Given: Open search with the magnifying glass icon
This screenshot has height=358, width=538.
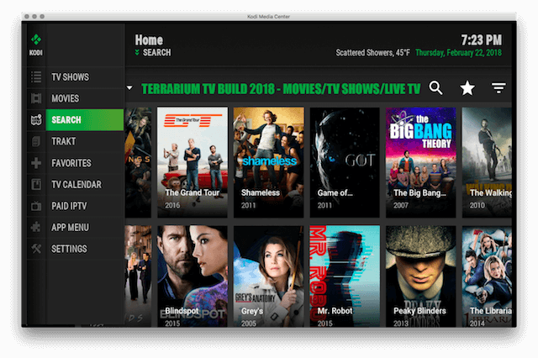Looking at the screenshot, I should [x=435, y=88].
